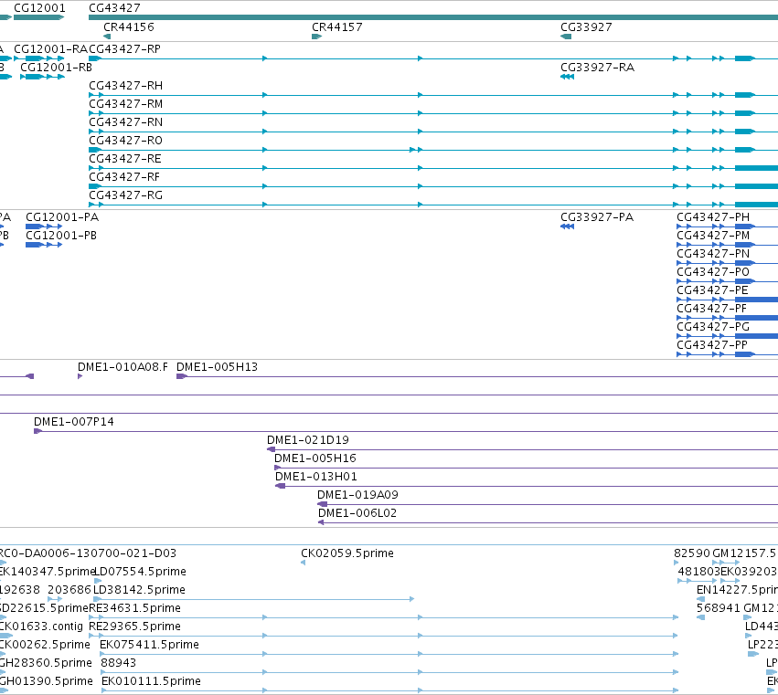The height and width of the screenshot is (695, 778).
Task: Select transcript CG43427-RO
Action: tap(125, 141)
